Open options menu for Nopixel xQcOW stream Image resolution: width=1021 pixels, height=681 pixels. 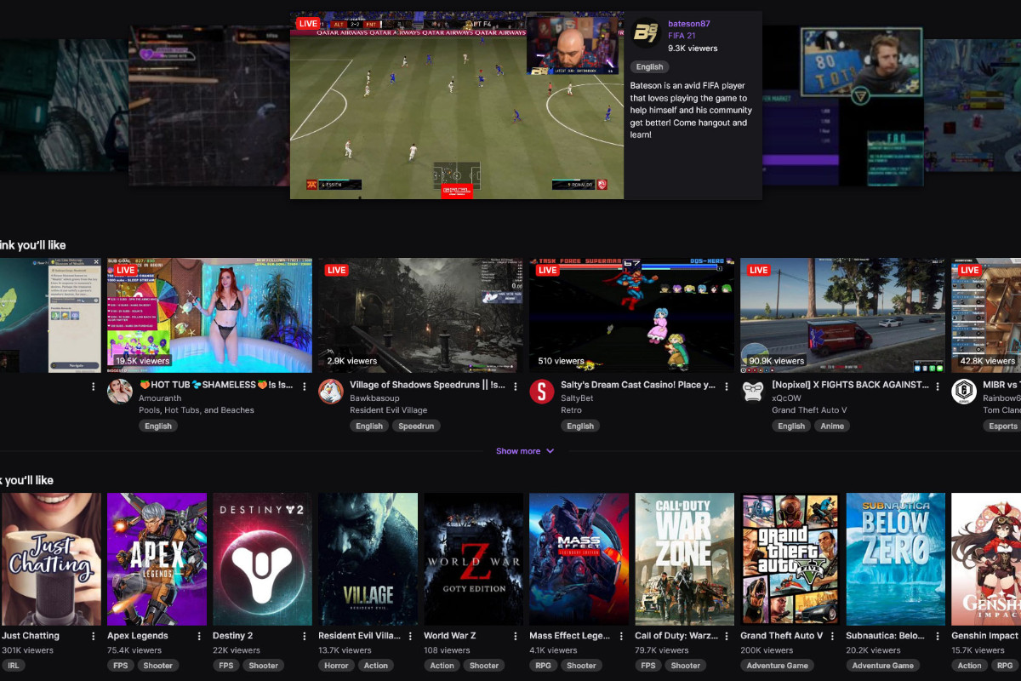[938, 386]
